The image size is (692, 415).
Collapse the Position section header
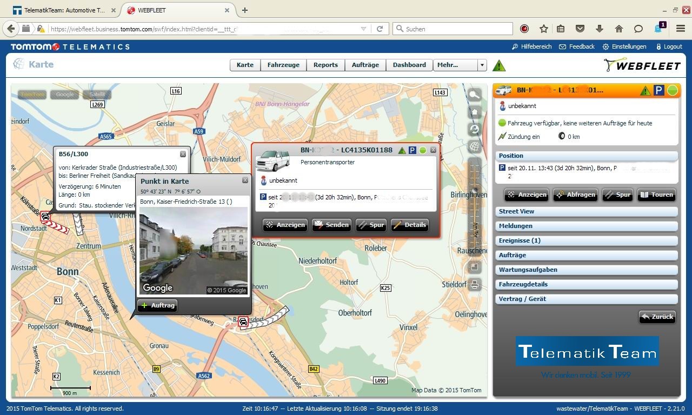587,156
